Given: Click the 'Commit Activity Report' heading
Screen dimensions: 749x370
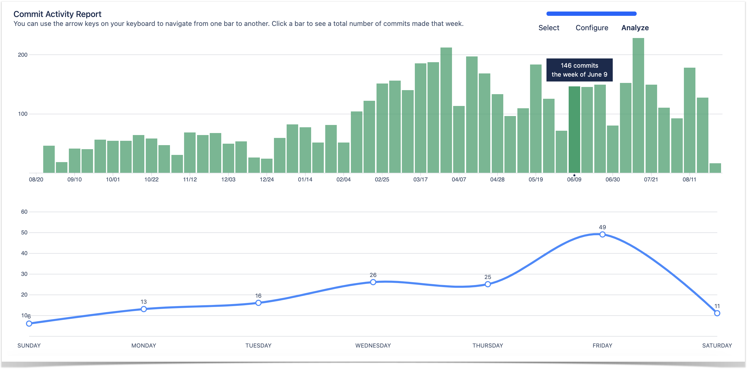Looking at the screenshot, I should (57, 14).
